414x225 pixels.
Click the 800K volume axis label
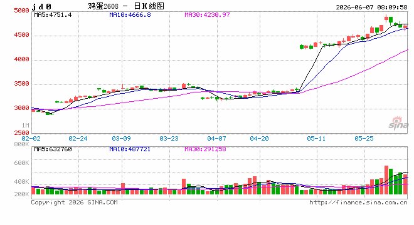pyautogui.click(x=21, y=144)
